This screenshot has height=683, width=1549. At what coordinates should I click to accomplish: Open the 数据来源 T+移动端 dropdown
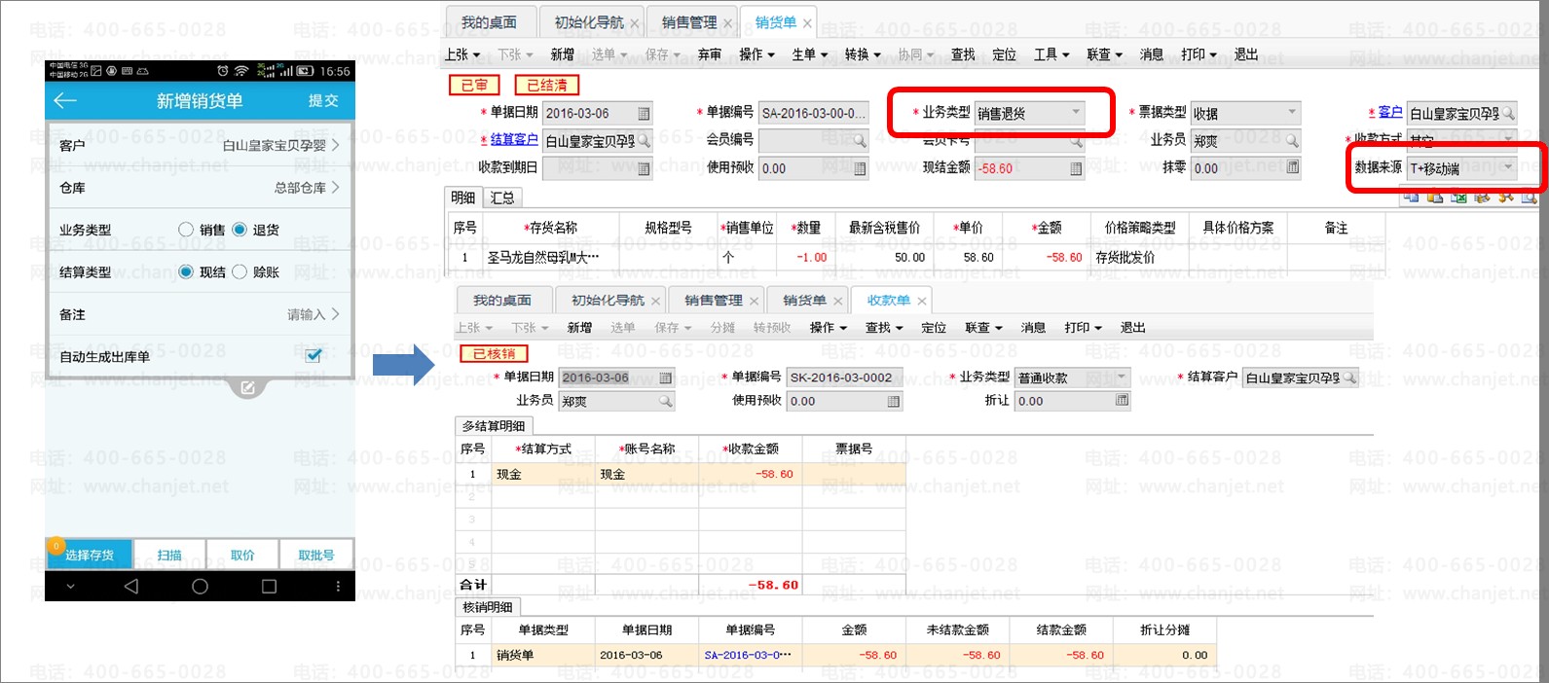click(1508, 167)
